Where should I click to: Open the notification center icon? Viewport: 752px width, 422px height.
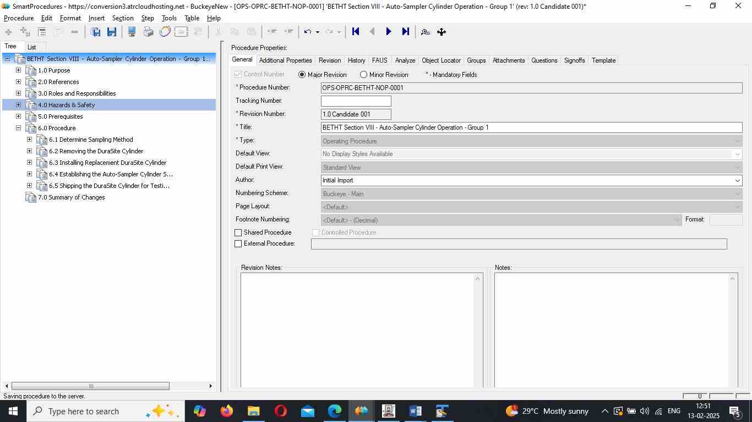(x=734, y=411)
